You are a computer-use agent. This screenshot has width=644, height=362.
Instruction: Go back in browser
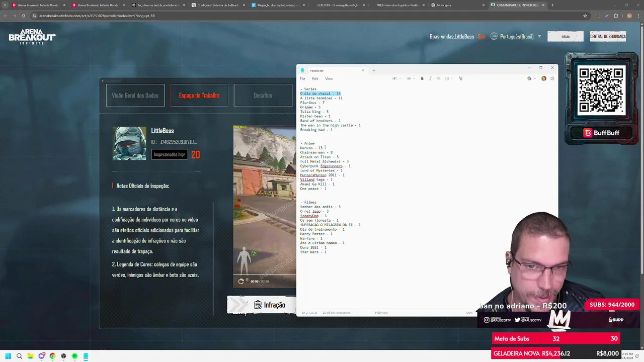tap(5, 16)
